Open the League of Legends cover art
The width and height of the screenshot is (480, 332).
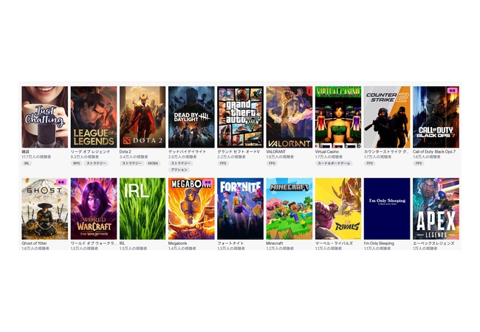click(x=93, y=117)
